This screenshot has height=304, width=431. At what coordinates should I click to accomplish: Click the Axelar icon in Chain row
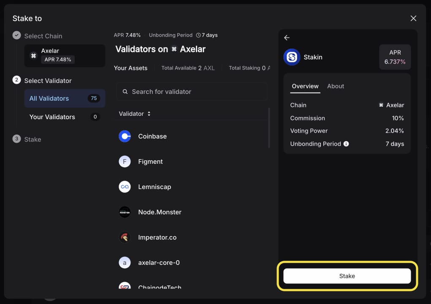pos(381,105)
